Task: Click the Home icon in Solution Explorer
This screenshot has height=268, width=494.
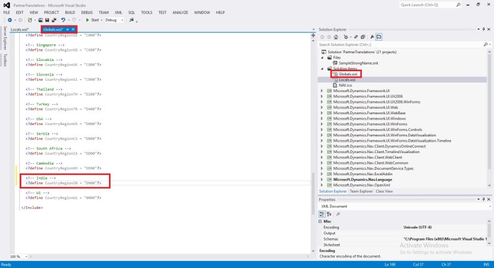Action: click(336, 36)
